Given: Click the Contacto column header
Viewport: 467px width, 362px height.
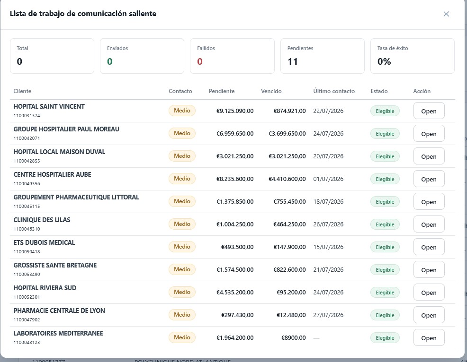Looking at the screenshot, I should [x=180, y=91].
